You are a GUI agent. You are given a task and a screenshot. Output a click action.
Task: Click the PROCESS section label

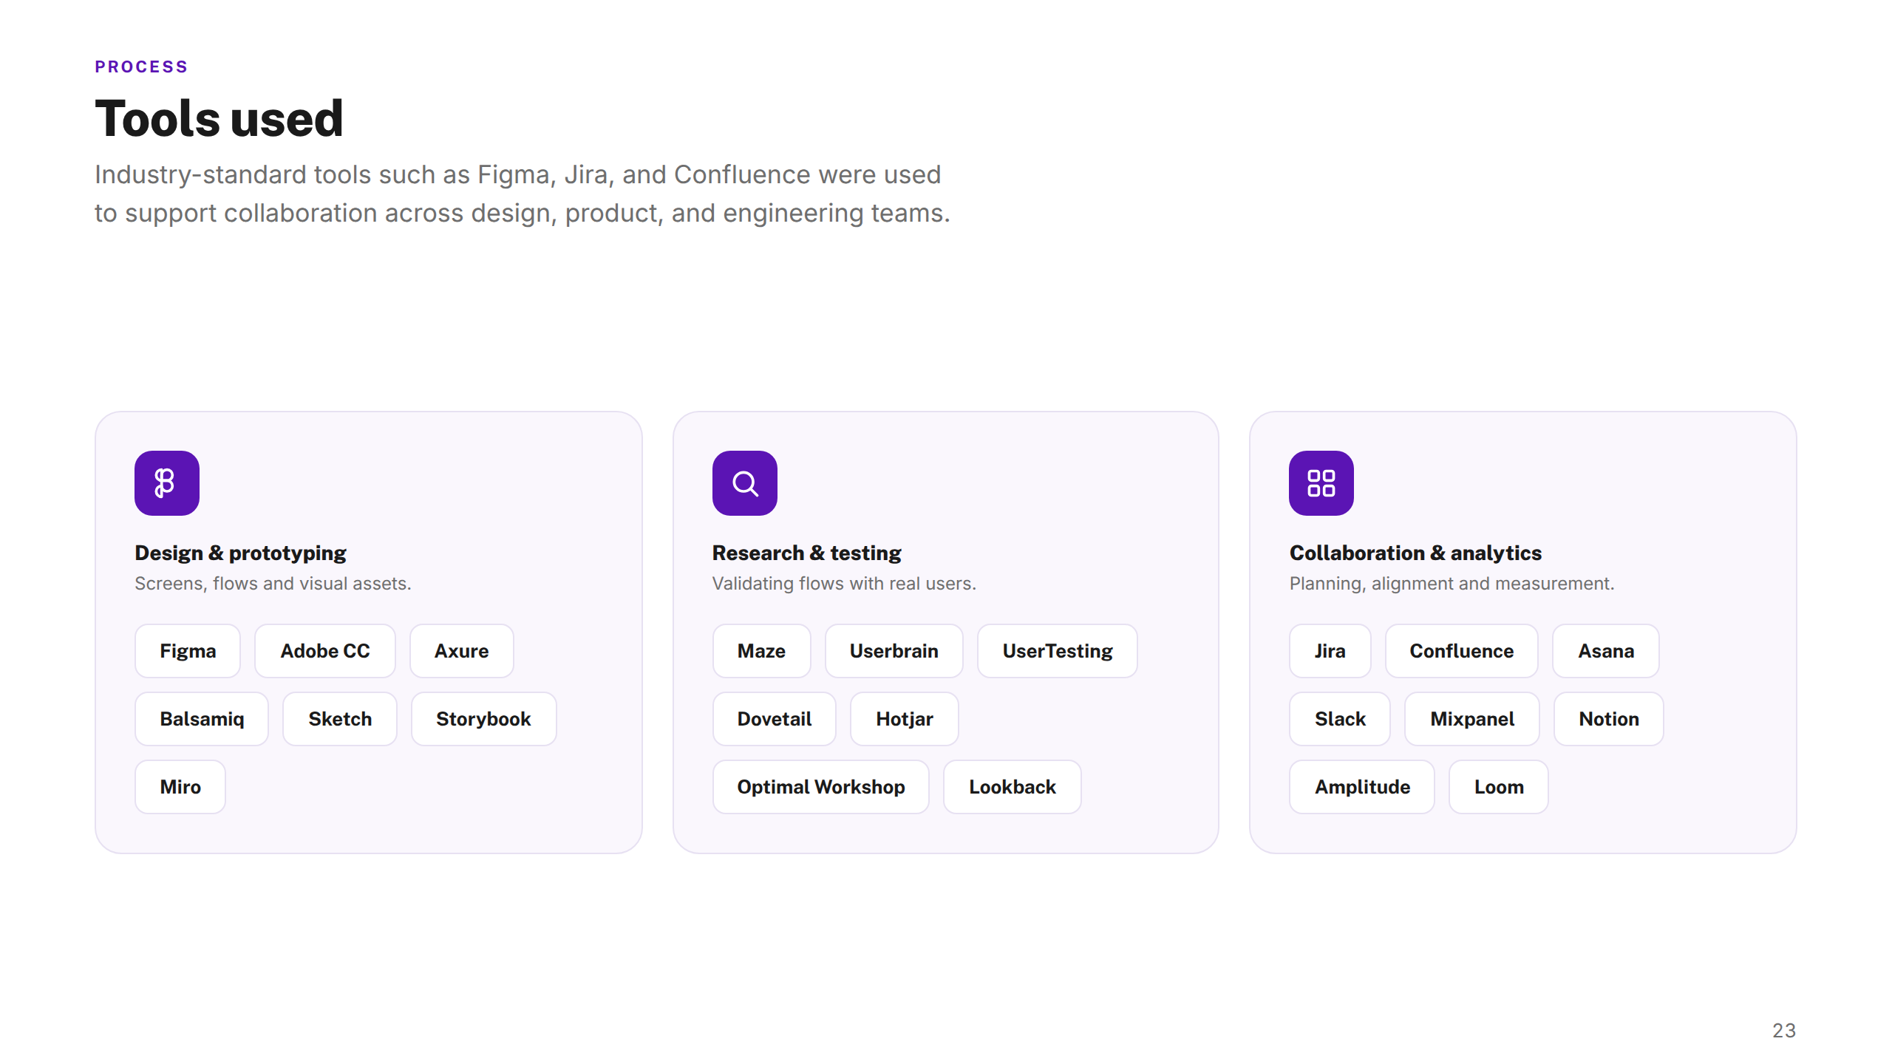coord(141,66)
